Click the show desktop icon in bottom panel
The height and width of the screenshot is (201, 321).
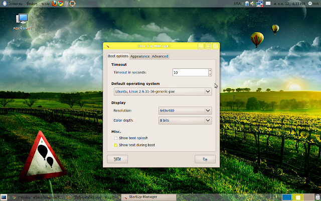[x=4, y=197]
